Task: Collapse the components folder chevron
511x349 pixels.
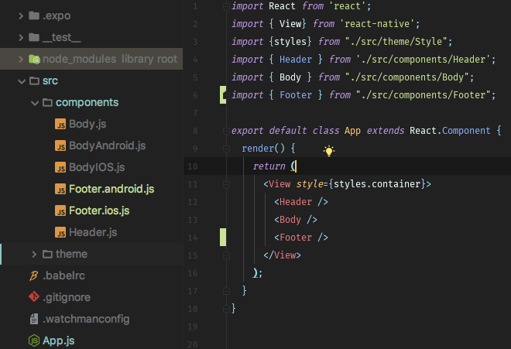Action: coord(35,103)
